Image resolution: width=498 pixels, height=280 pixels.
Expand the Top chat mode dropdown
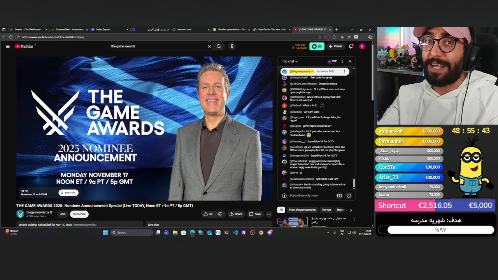pos(290,61)
